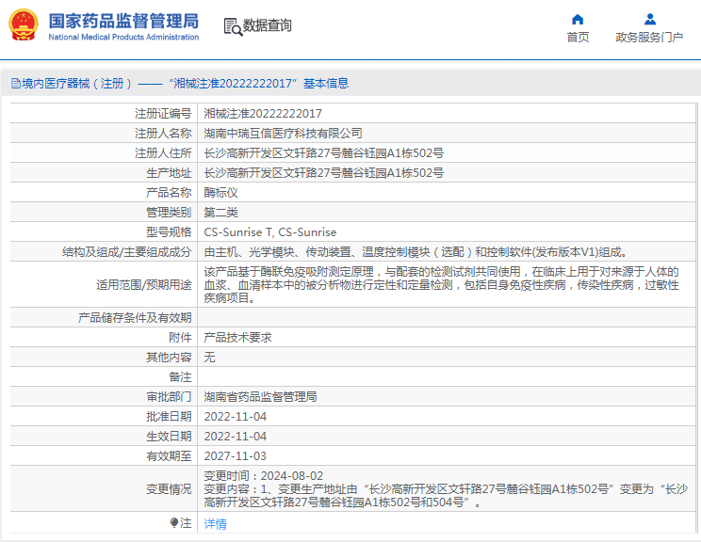Click National Medical Products Administration subtitle

[x=123, y=37]
